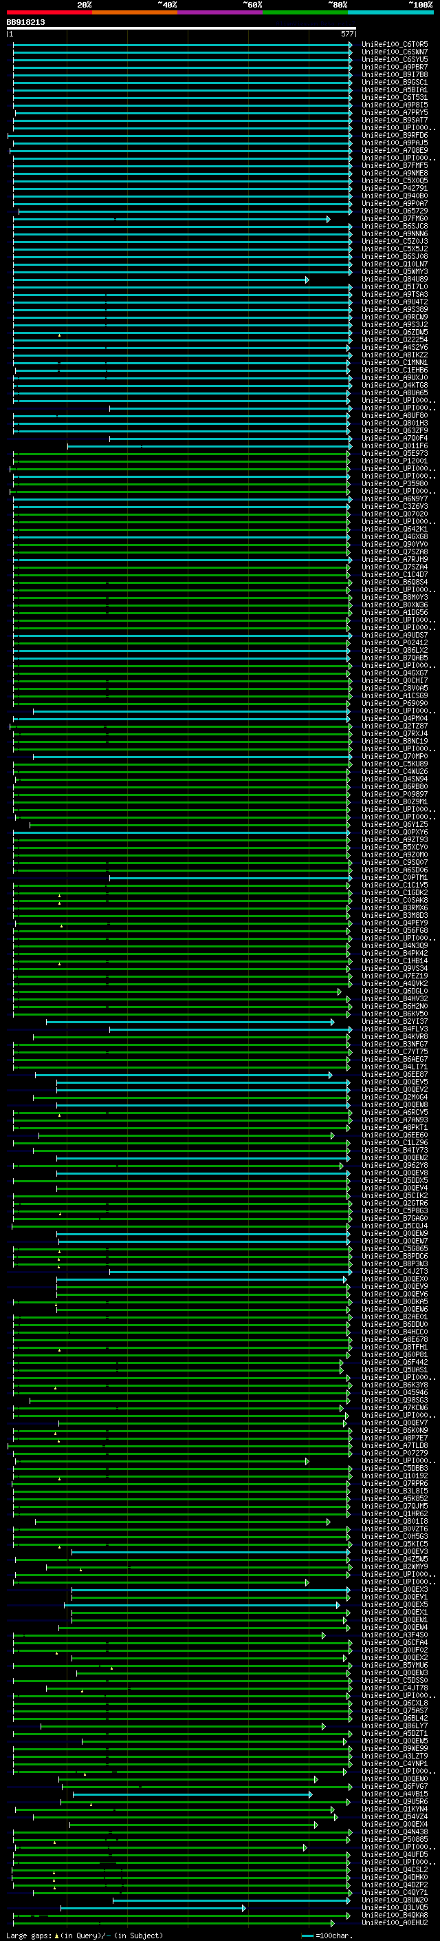Select hit label UniRef100_A7PRY5
Screen dimensions: 440x1941
[x=395, y=112]
